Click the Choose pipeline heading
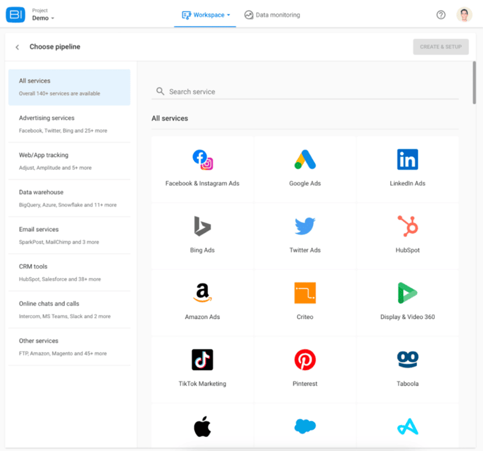Screen dimensions: 483x451 tap(55, 47)
